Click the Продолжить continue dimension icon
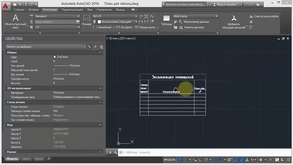 [x=136, y=27]
